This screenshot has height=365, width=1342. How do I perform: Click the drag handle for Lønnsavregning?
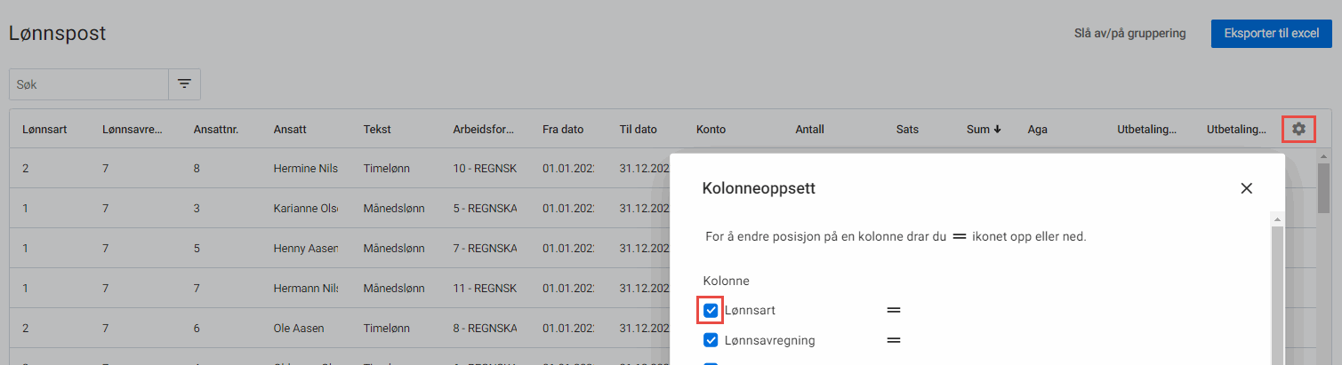[894, 340]
